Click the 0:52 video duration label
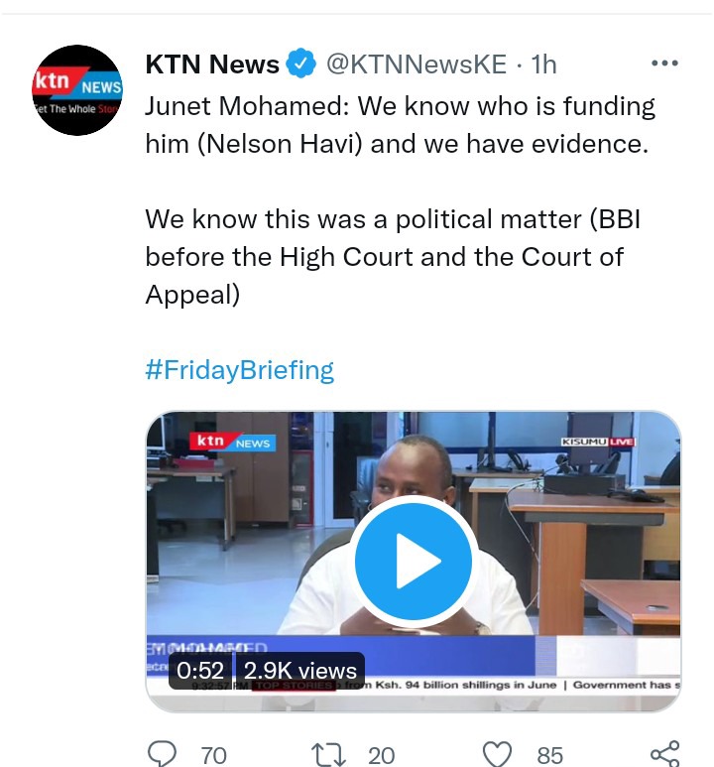This screenshot has height=767, width=714. coord(200,670)
